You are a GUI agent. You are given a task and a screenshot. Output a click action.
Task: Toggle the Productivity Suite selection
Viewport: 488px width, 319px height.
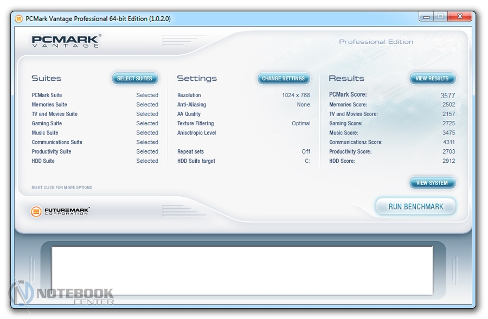(x=147, y=152)
